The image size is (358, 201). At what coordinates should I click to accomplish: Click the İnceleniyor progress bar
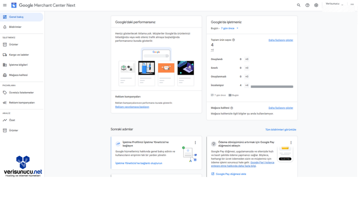tap(272, 87)
